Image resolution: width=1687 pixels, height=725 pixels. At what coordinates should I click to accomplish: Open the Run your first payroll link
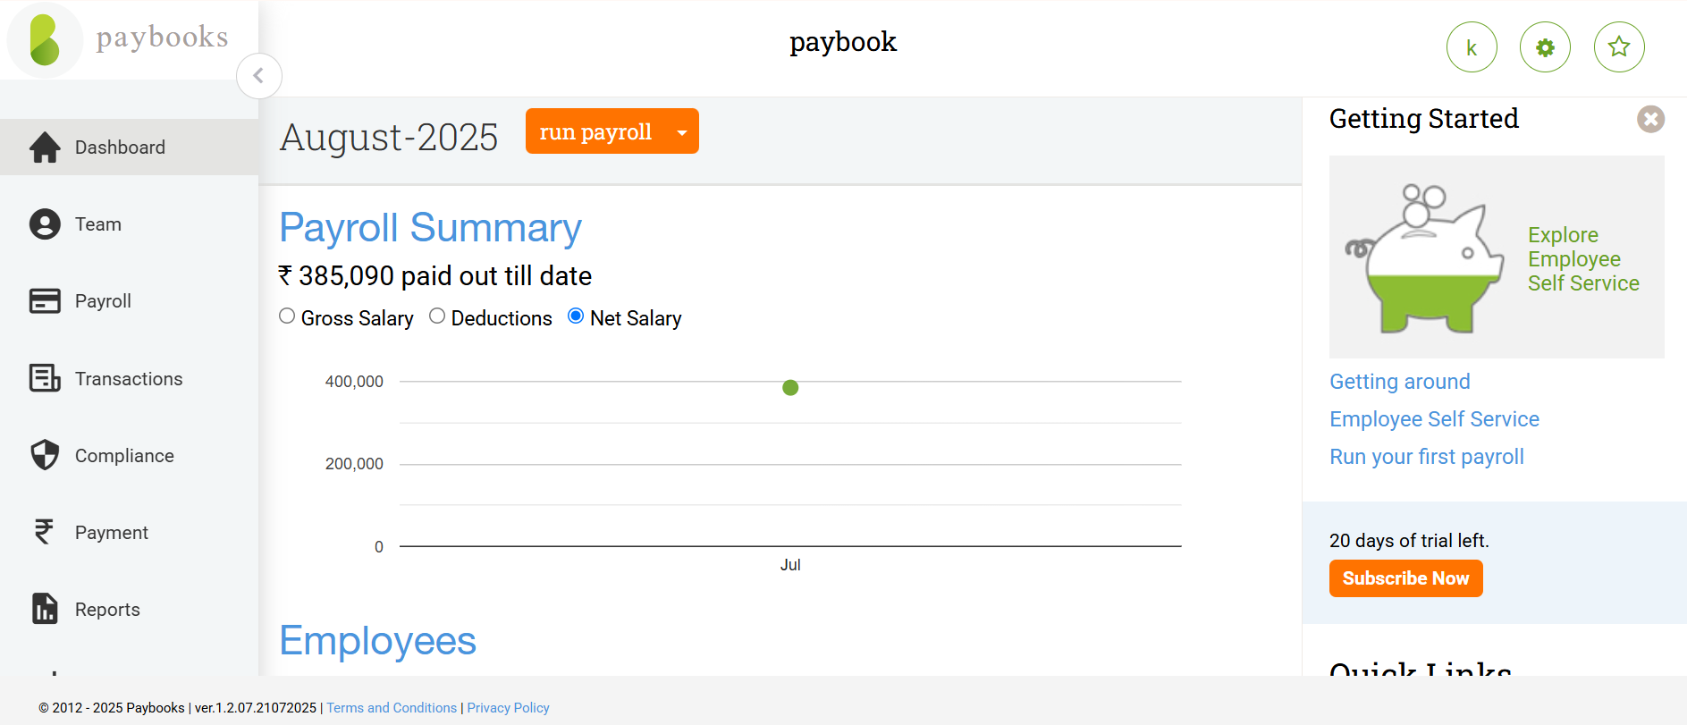coord(1426,457)
